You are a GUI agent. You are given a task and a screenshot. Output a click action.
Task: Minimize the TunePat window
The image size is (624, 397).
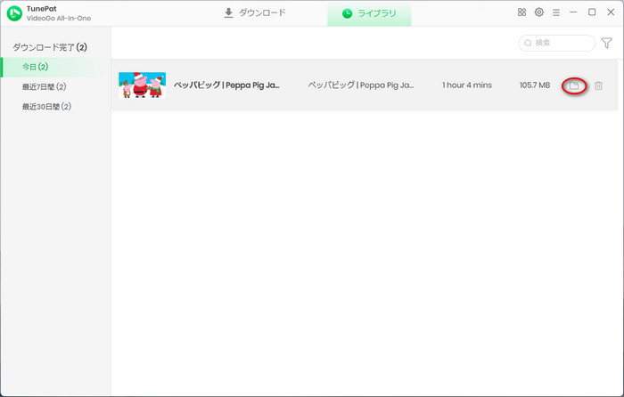[x=573, y=12]
